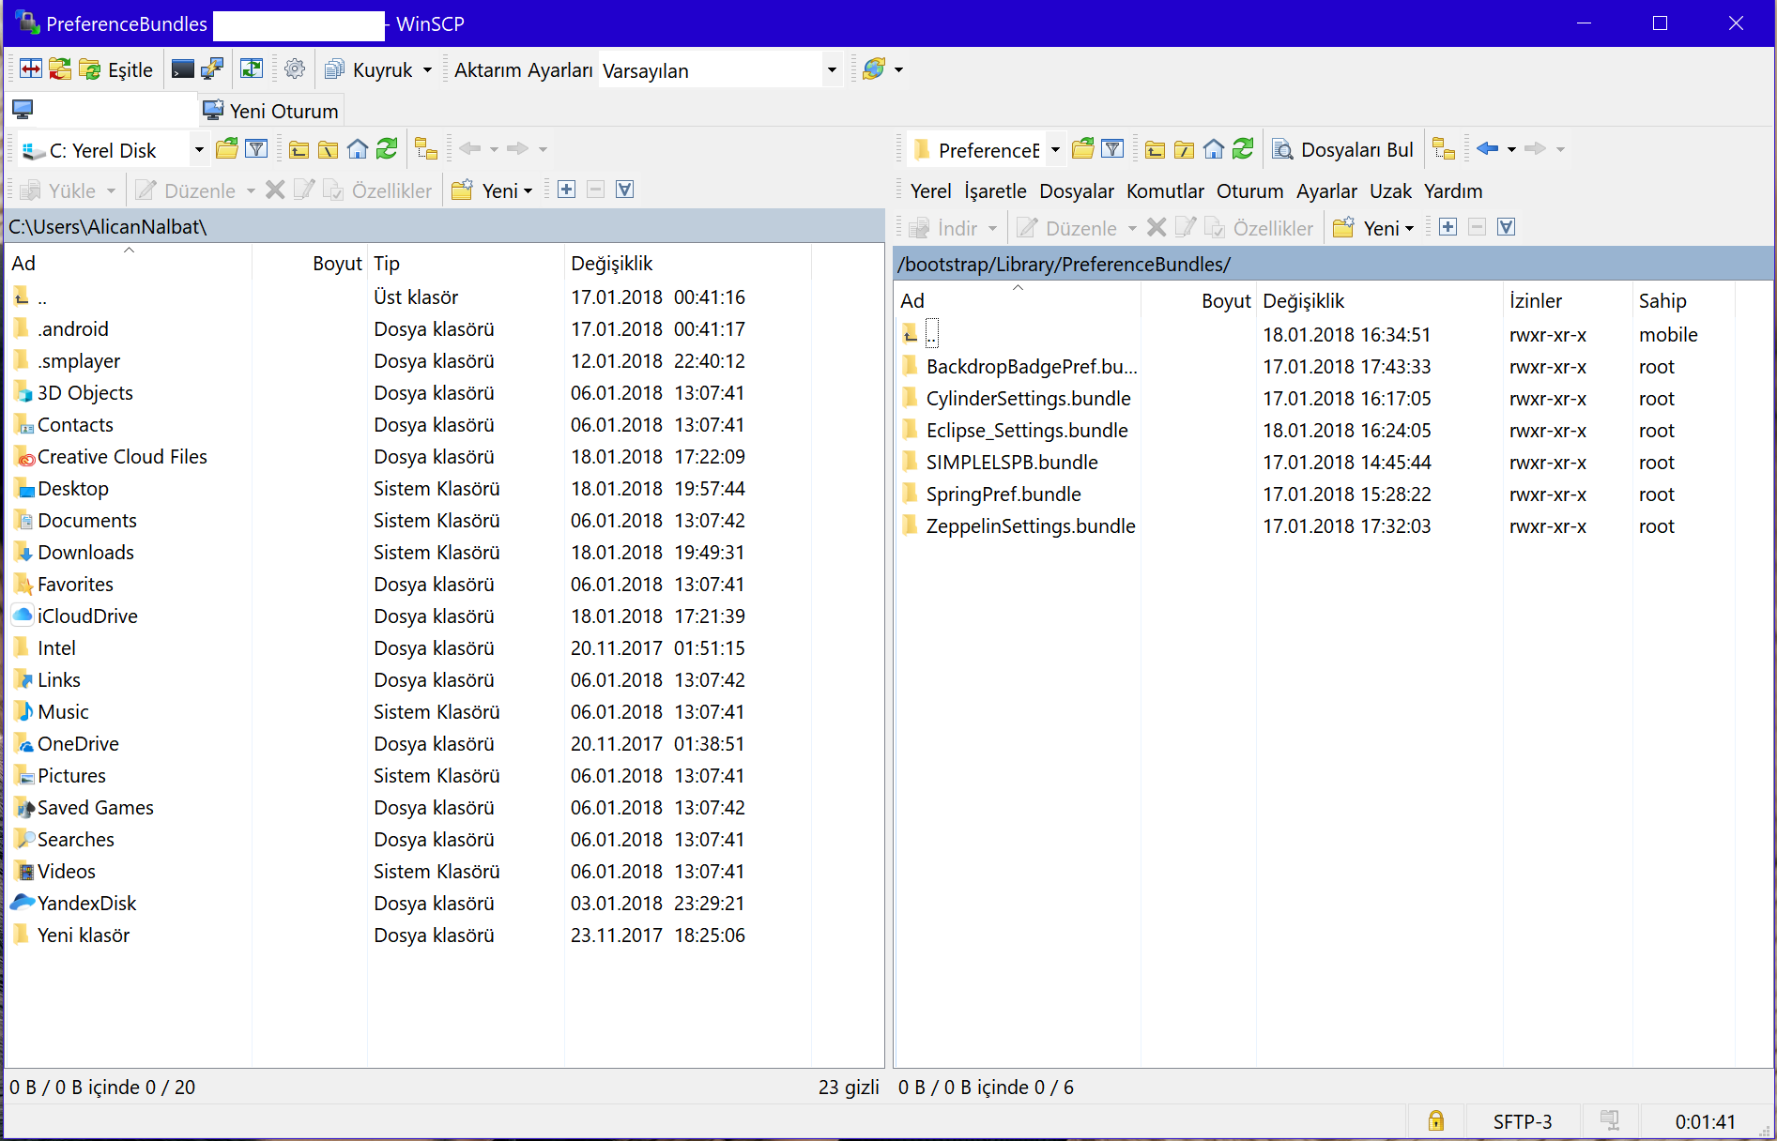
Task: Click the Synchronize icon with red arrows
Action: pos(60,69)
